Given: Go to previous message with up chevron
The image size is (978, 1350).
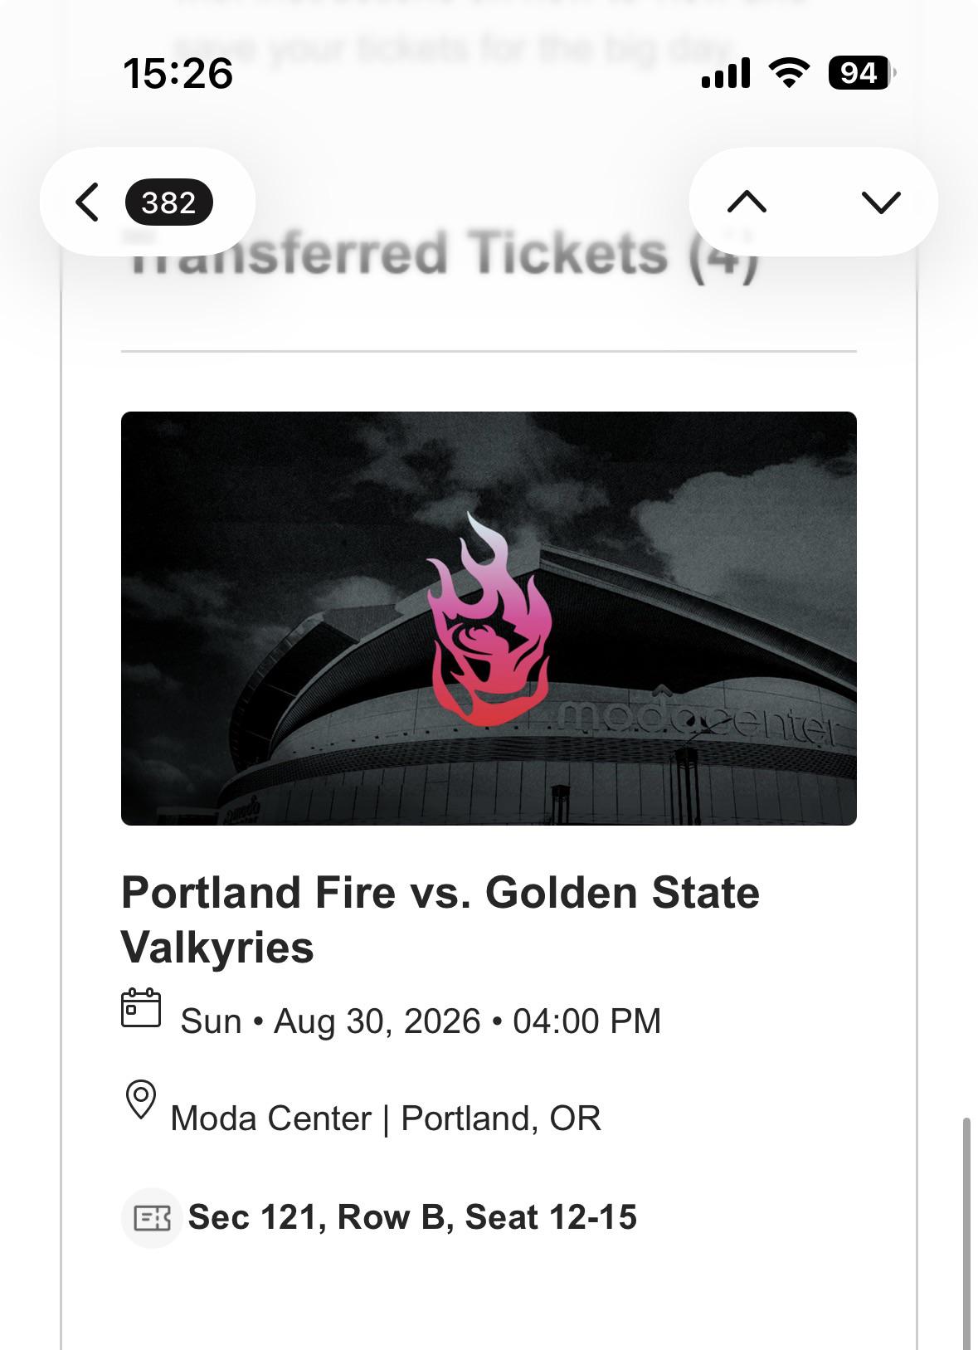Looking at the screenshot, I should tap(747, 202).
